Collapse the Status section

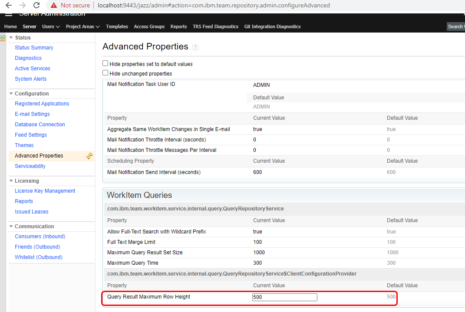[x=11, y=38]
